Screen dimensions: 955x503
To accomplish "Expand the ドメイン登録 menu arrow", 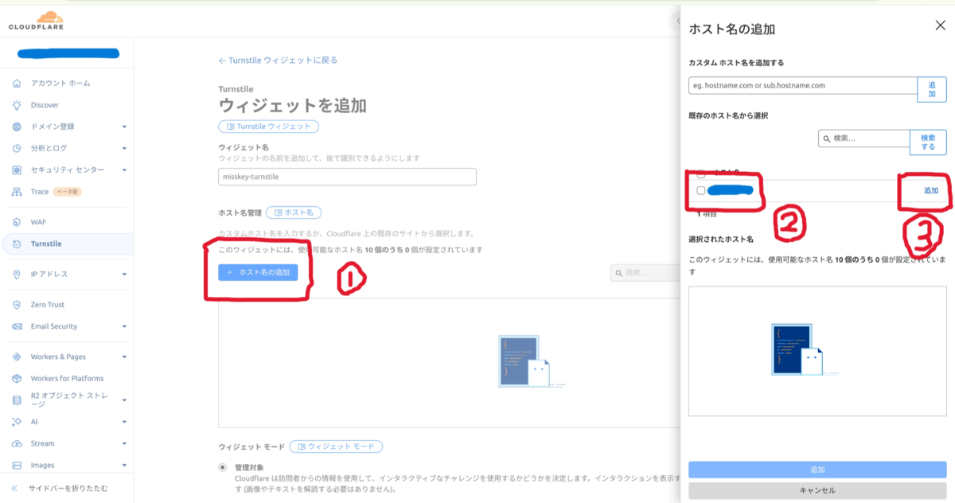I will [x=124, y=127].
